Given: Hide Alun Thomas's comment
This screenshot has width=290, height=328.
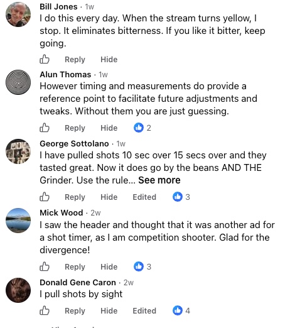Looking at the screenshot, I should click(109, 128).
